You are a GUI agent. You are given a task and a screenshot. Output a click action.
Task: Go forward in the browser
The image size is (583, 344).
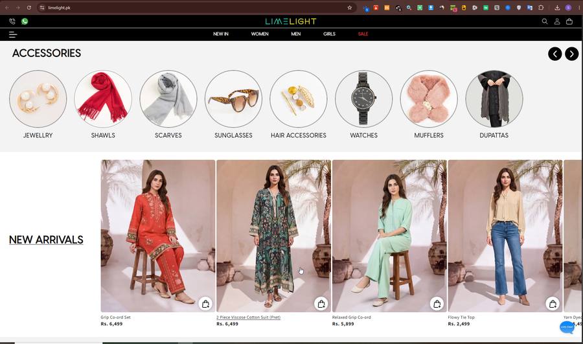coord(17,7)
